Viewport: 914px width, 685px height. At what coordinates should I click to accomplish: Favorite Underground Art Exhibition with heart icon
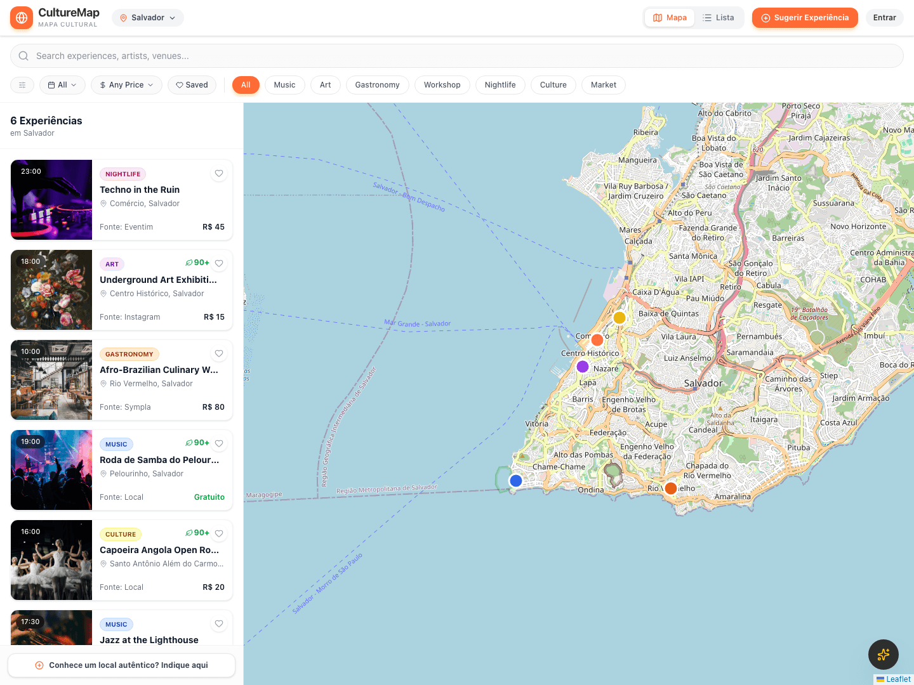pyautogui.click(x=219, y=264)
